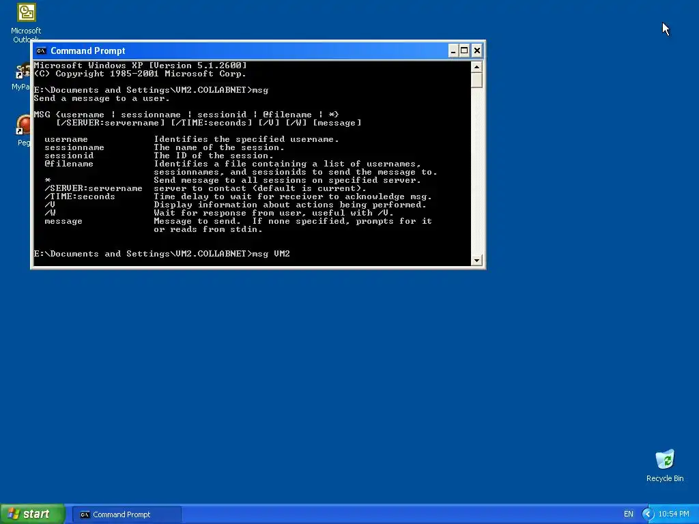
Task: Click the 'msg VM2' command line
Action: [x=162, y=254]
